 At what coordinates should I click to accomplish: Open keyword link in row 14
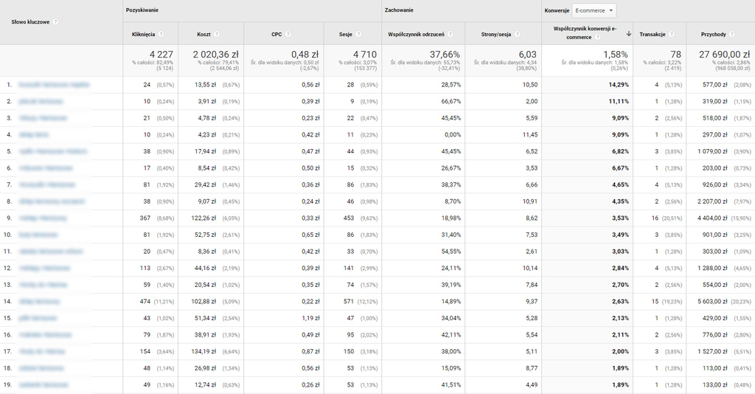click(x=39, y=302)
